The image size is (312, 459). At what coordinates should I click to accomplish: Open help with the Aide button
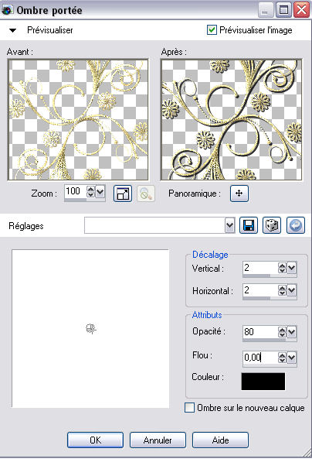coord(220,440)
